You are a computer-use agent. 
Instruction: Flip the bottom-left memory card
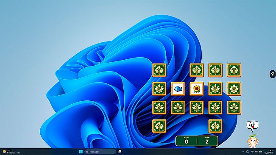(x=159, y=126)
